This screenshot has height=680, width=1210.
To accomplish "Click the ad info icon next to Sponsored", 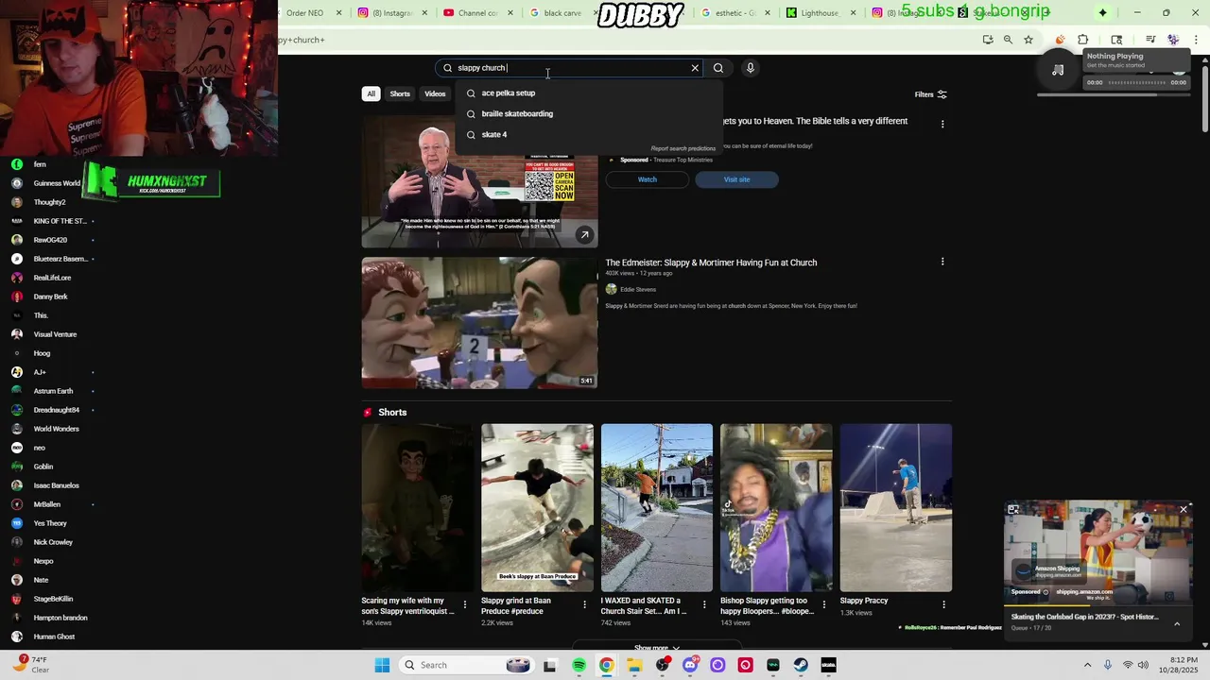I will (x=1046, y=592).
